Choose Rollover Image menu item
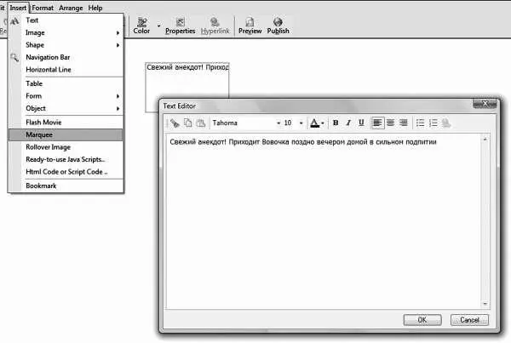 66,147
